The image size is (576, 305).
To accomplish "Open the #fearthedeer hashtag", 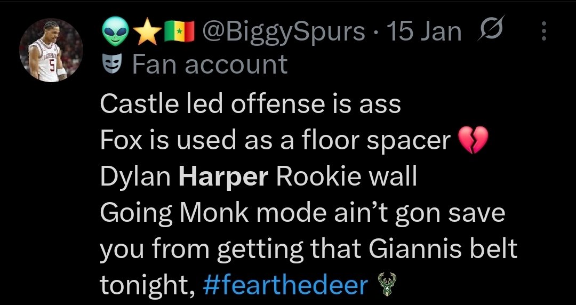I will click(286, 286).
